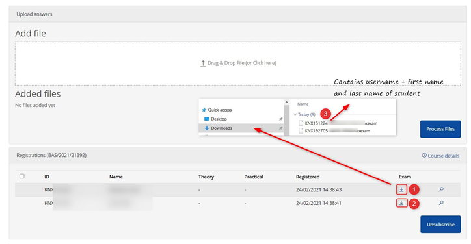This screenshot has width=471, height=244.
Task: Select the KNX192705 xexam file
Action: pos(338,131)
